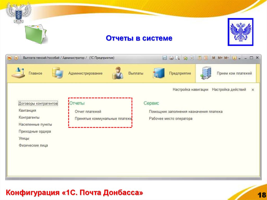Click the M- memory subtract button
This screenshot has height=200, width=267.
tap(227, 58)
